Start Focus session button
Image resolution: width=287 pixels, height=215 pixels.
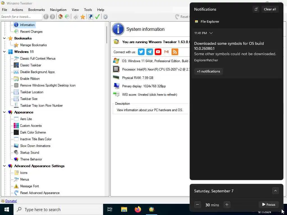point(269,205)
